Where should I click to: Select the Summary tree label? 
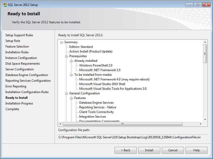pyautogui.click(x=71, y=42)
